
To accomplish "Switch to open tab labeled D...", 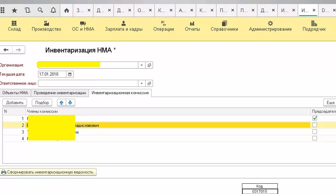I will click(325, 10).
